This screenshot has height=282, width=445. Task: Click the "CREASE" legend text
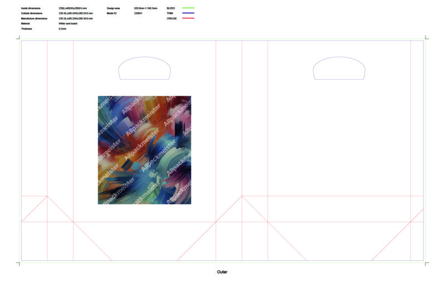click(172, 18)
